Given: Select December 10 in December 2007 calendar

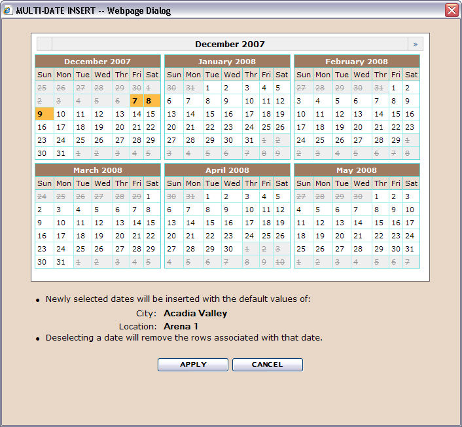Looking at the screenshot, I should (63, 114).
